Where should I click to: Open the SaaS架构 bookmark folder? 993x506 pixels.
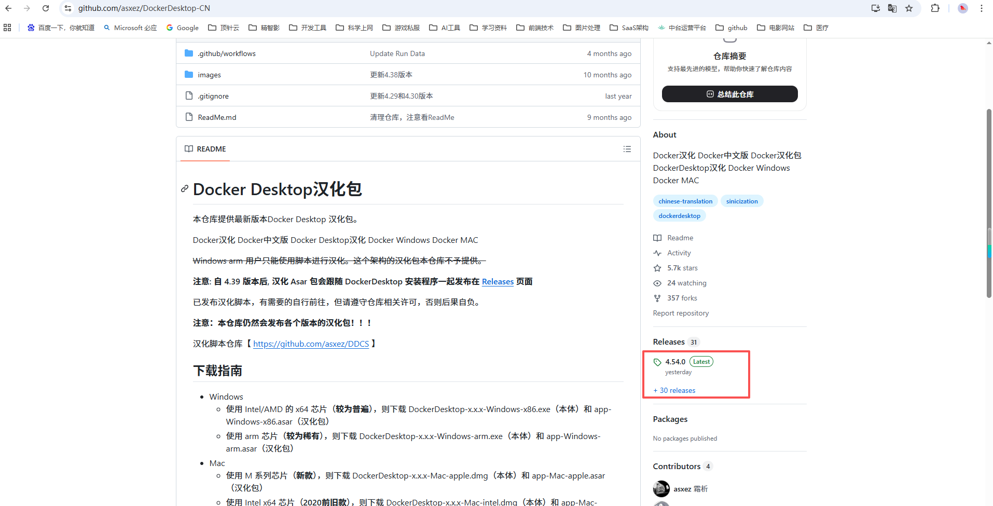click(x=629, y=28)
